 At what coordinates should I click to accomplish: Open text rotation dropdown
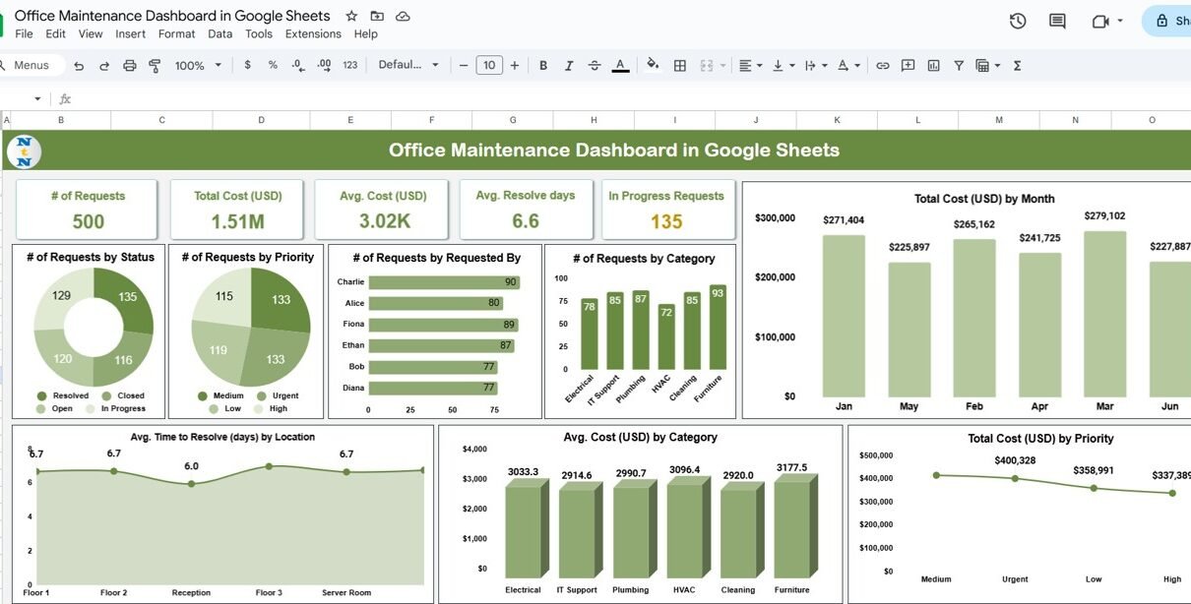[x=848, y=65]
